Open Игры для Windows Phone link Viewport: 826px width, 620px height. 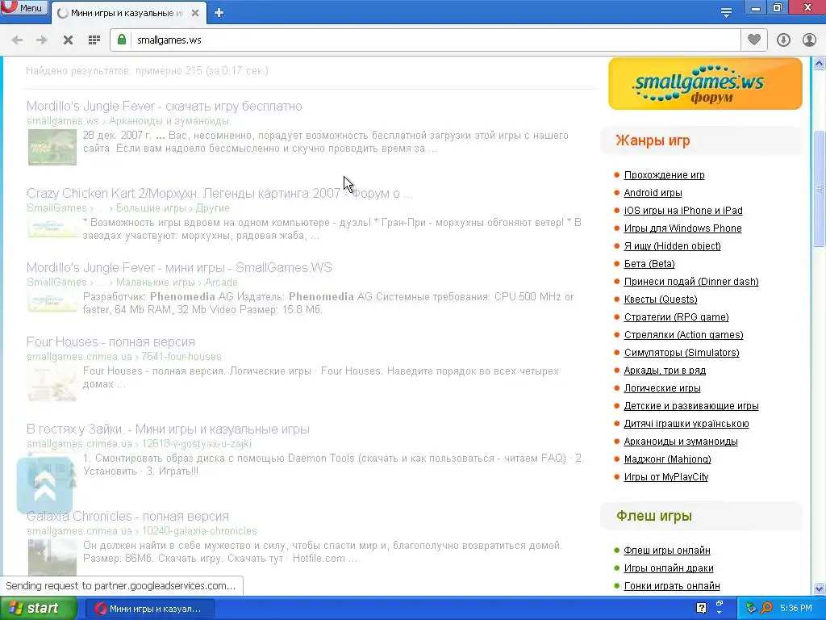tap(682, 228)
